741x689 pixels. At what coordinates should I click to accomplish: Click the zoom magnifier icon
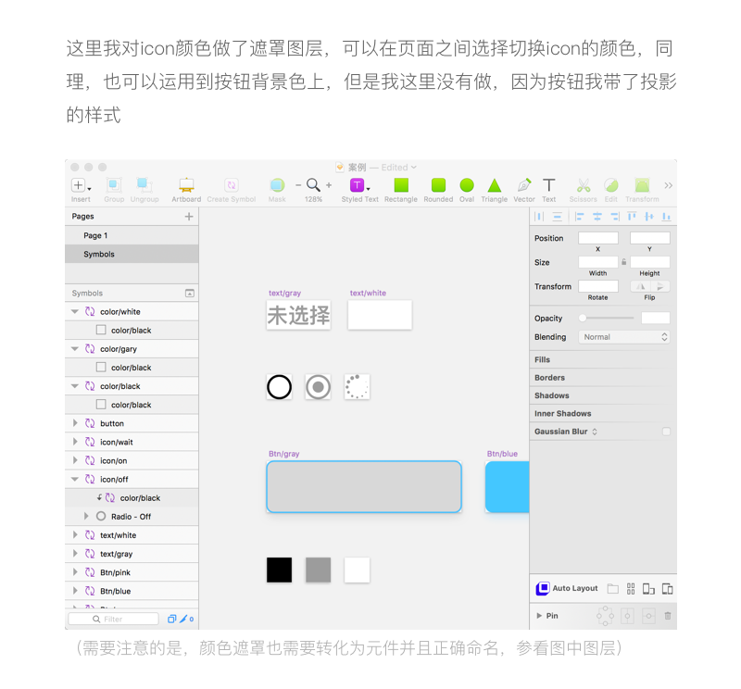313,185
